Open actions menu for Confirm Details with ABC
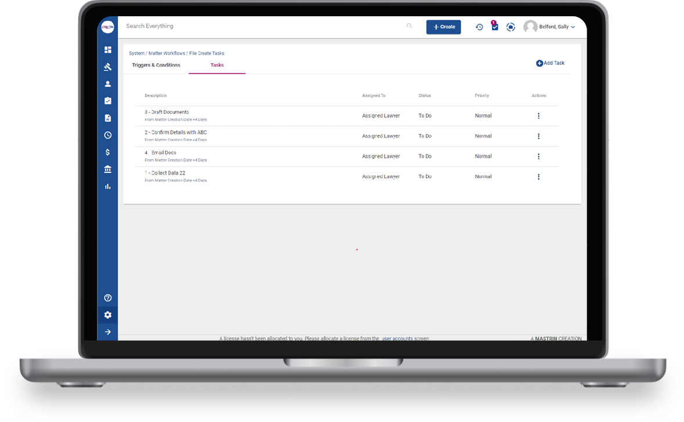Image resolution: width=684 pixels, height=422 pixels. point(538,136)
